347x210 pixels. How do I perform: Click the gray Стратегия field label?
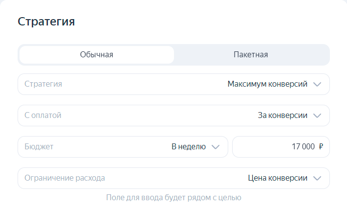click(x=43, y=84)
